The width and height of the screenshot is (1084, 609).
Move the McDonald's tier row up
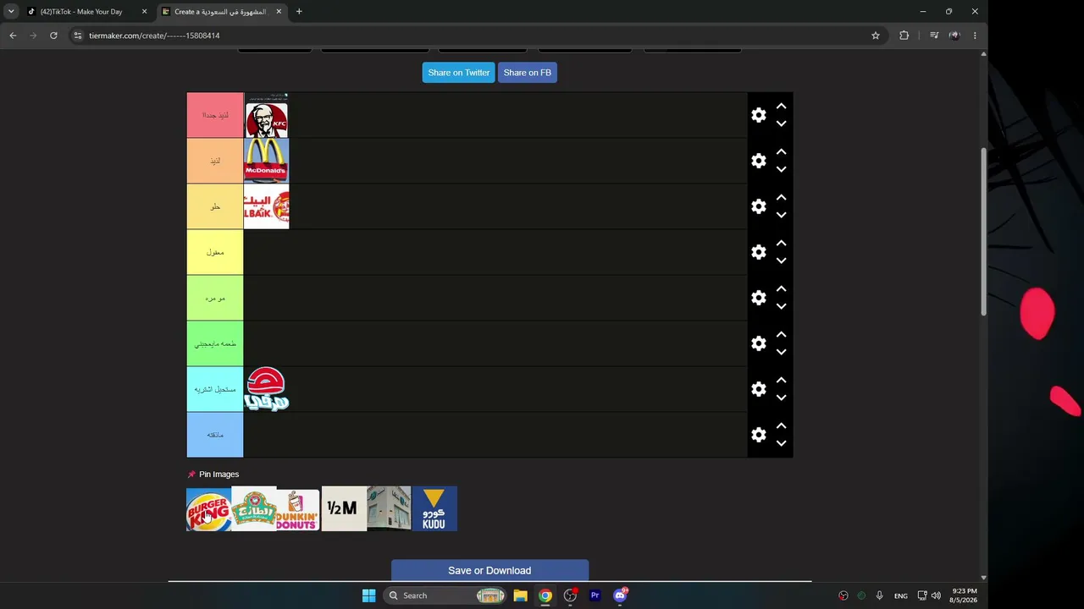point(782,152)
